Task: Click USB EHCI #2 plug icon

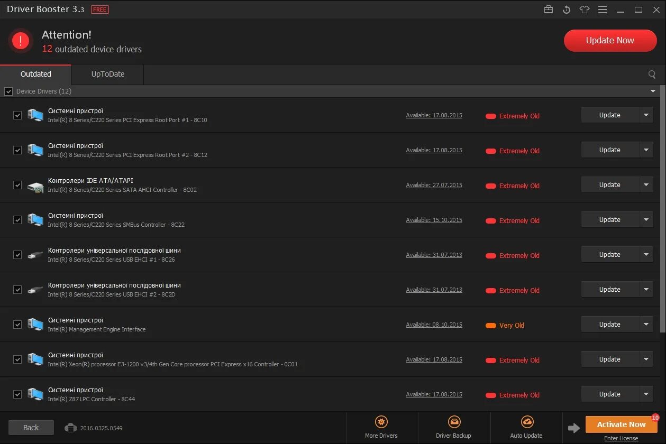Action: tap(35, 290)
